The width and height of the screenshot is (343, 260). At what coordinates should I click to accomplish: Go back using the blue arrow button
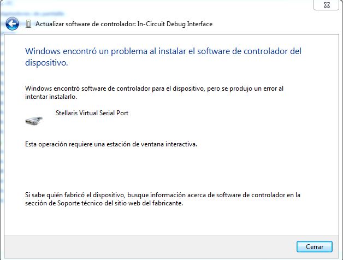(12, 23)
